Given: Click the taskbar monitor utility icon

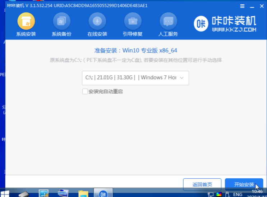Looking at the screenshot, I should click(44, 194).
